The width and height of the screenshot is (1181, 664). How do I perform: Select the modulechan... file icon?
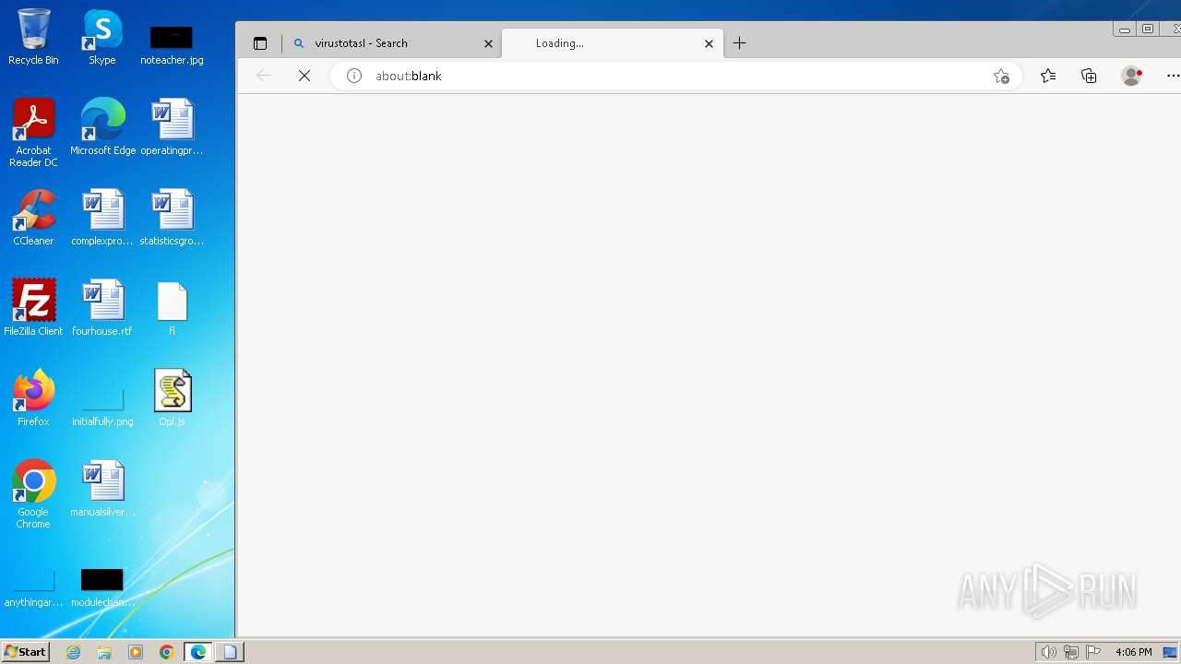coord(102,589)
